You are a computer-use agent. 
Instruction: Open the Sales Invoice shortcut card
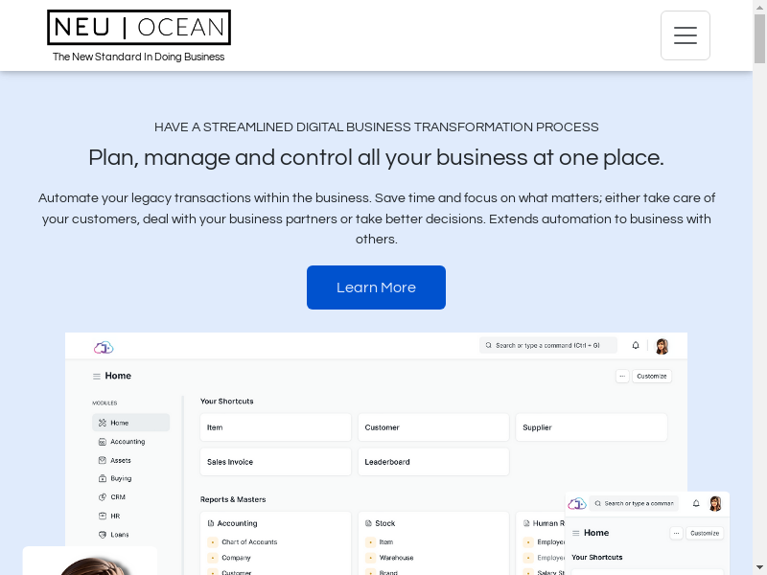(x=275, y=462)
